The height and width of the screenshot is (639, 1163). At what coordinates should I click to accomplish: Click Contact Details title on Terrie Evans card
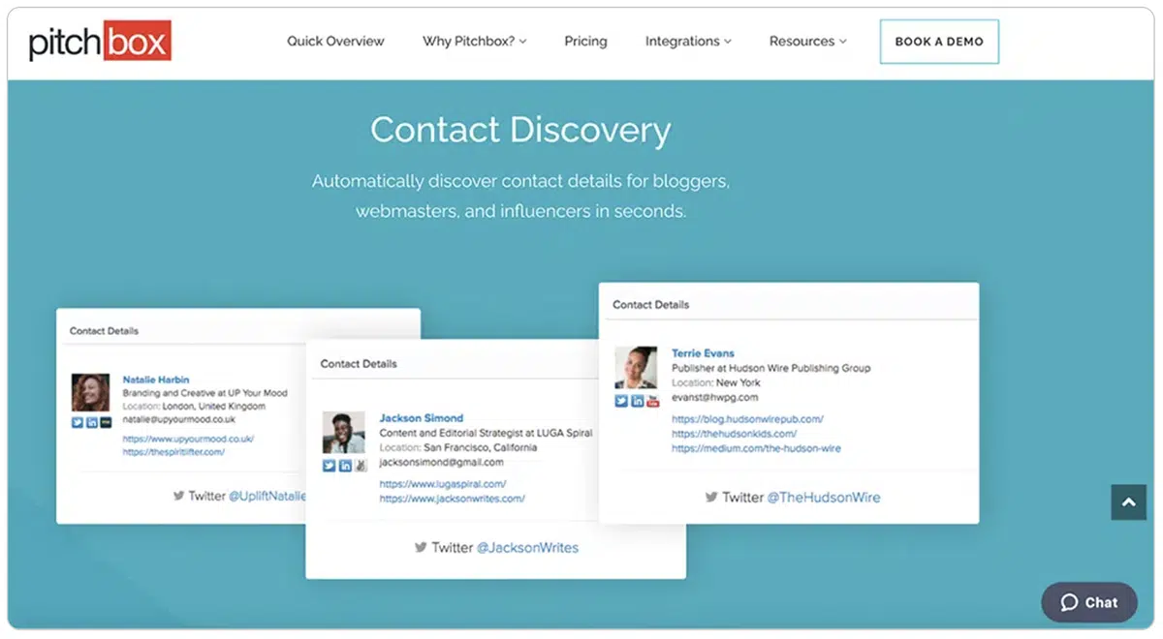651,304
